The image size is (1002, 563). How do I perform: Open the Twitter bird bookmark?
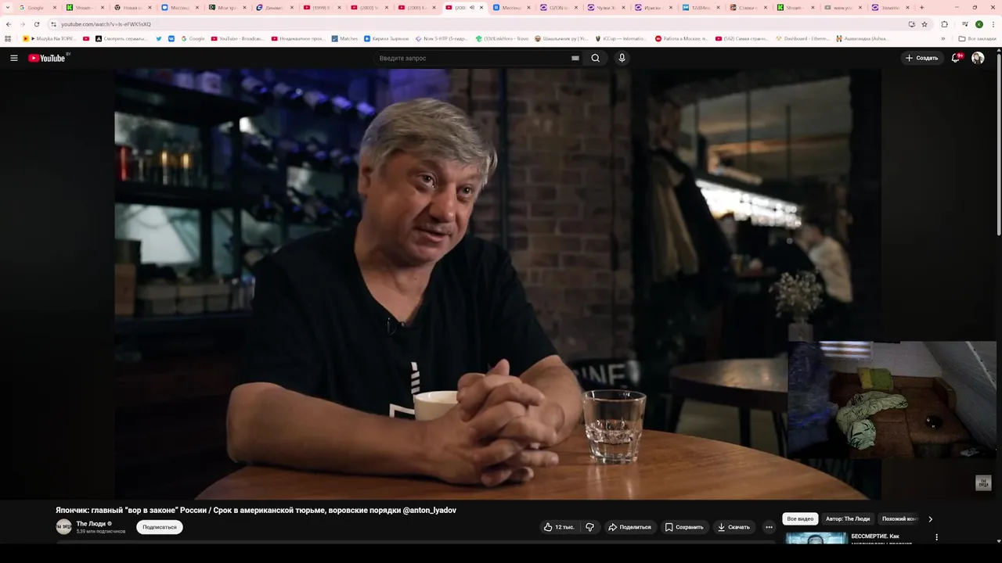tap(159, 38)
